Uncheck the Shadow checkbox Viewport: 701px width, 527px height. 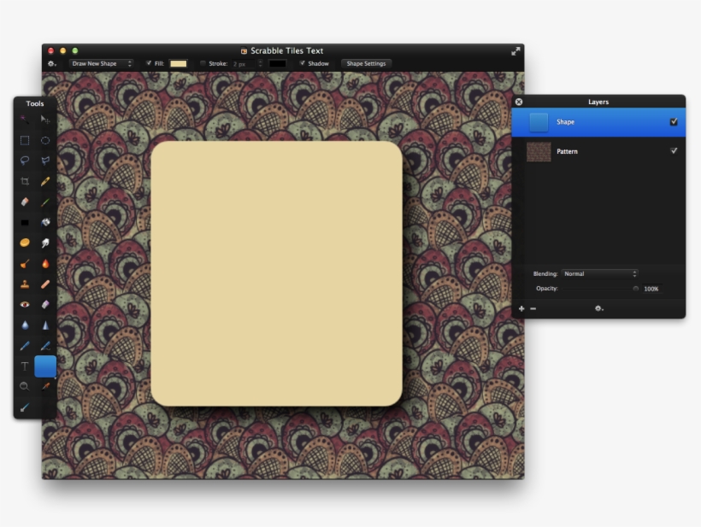pos(302,63)
